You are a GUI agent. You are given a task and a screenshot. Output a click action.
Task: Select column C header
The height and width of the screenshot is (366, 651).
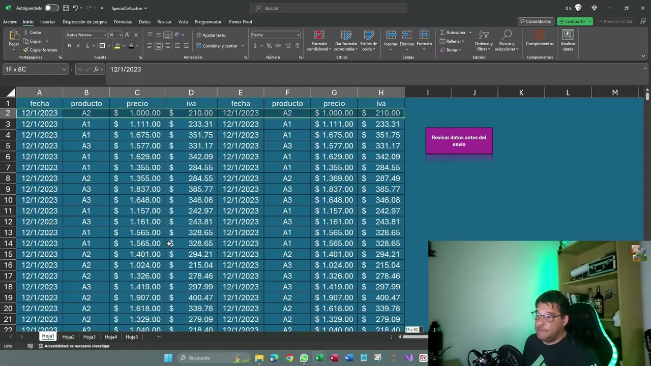[x=137, y=93]
